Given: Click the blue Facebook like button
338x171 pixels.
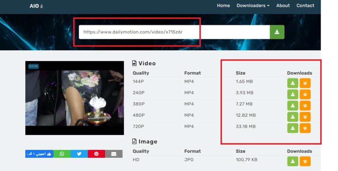Looking at the screenshot, I should (x=39, y=154).
